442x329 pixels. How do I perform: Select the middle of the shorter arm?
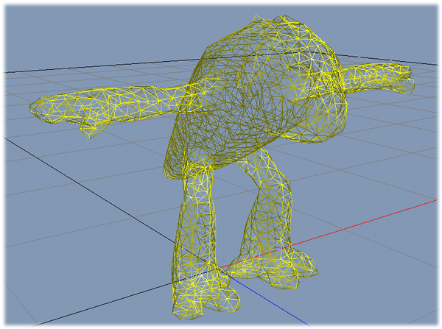click(x=372, y=76)
